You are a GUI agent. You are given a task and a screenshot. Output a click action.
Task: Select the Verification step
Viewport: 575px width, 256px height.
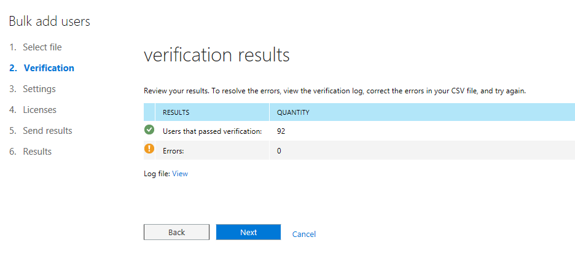click(x=42, y=68)
